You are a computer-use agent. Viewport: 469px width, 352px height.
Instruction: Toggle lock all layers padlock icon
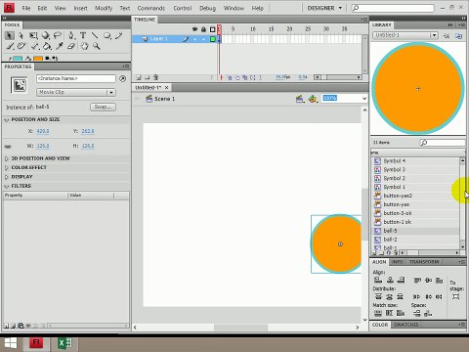pyautogui.click(x=203, y=29)
